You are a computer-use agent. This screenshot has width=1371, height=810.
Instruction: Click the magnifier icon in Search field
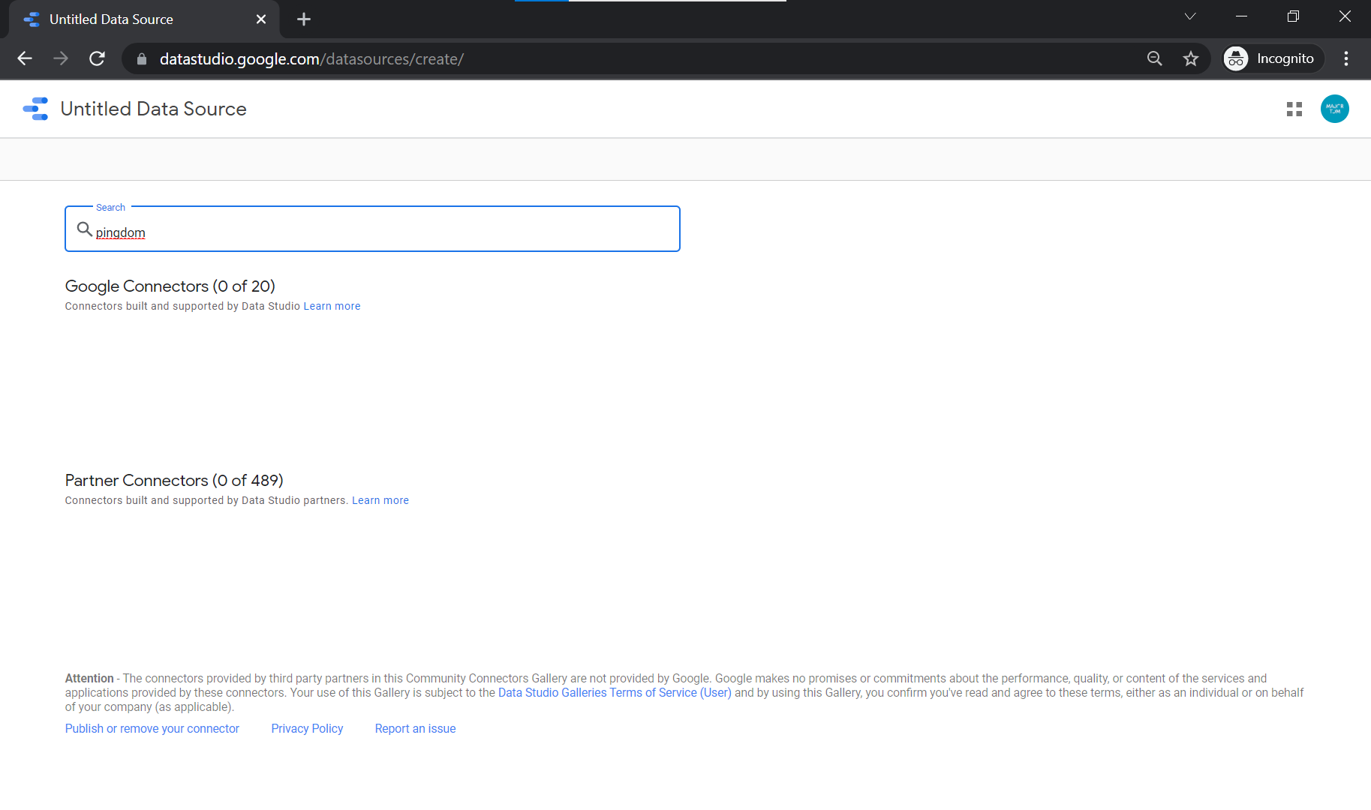[85, 229]
